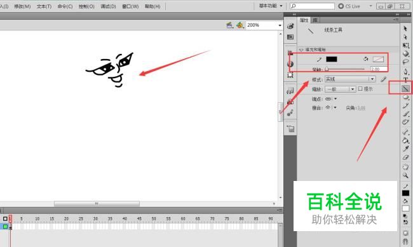Viewport: 413px width, 247px height.
Task: Select the Line tool
Action: (405, 89)
